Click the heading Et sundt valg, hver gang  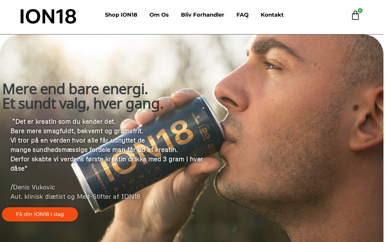tap(83, 104)
